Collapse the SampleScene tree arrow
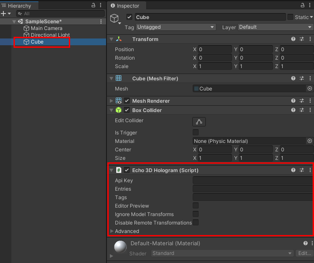Screen dimensions: 314x263 14,22
